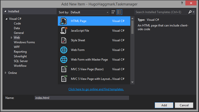Click 'MVC 5 View Page (Razor)' name
Screen dimensions: 199x112
[x=87, y=69]
